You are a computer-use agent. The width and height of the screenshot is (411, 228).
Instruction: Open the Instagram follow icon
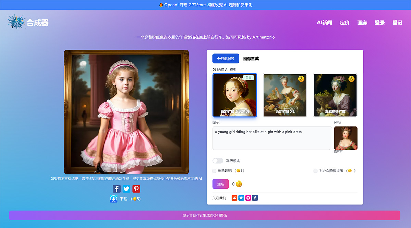coord(248,198)
